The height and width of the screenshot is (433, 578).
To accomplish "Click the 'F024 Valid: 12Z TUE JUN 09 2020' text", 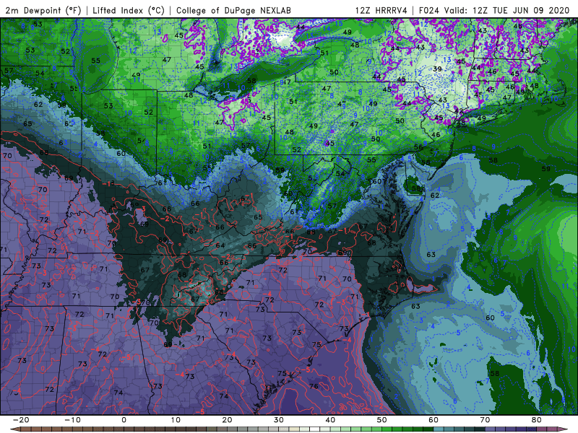I will tap(495, 10).
